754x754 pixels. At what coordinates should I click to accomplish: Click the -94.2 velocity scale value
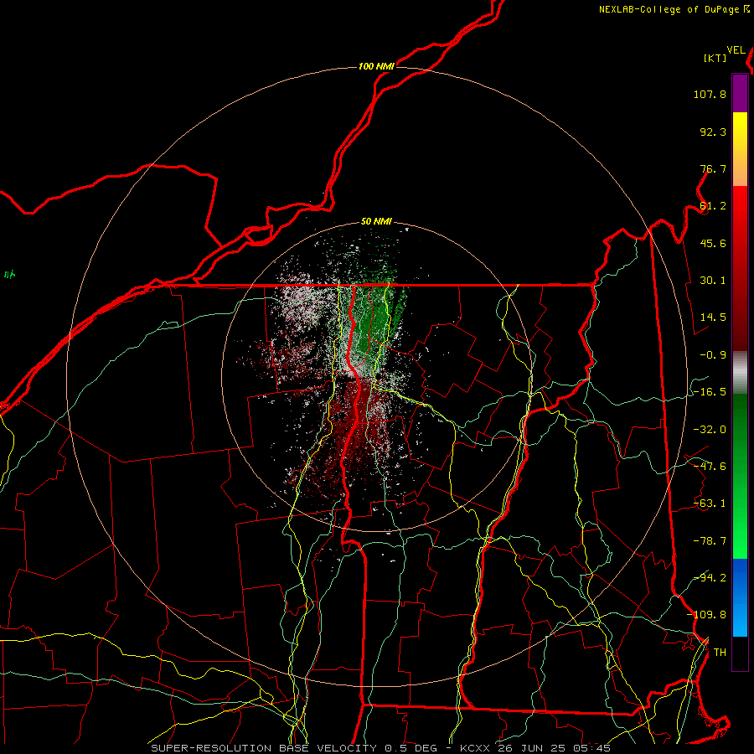coord(710,578)
